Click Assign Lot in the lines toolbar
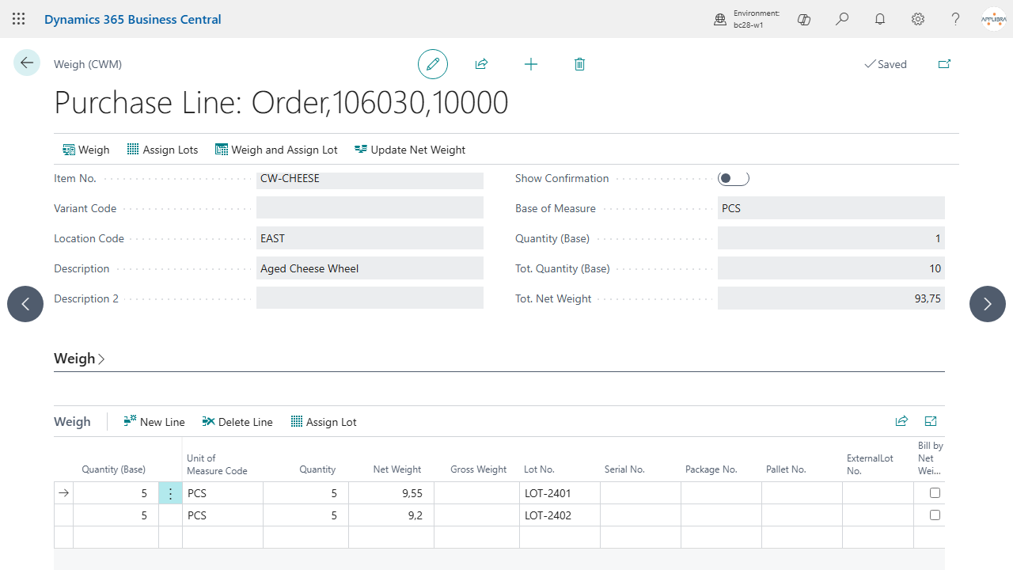The image size is (1013, 570). point(324,422)
